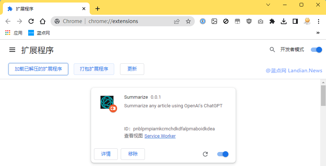Click the Extensions puzzle piece icon
Screen dimensions: 326x166
[272, 21]
